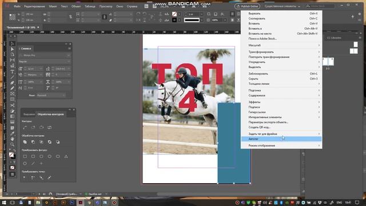This screenshot has width=366, height=206.
Task: Select the Hand tool
Action: tap(12, 139)
